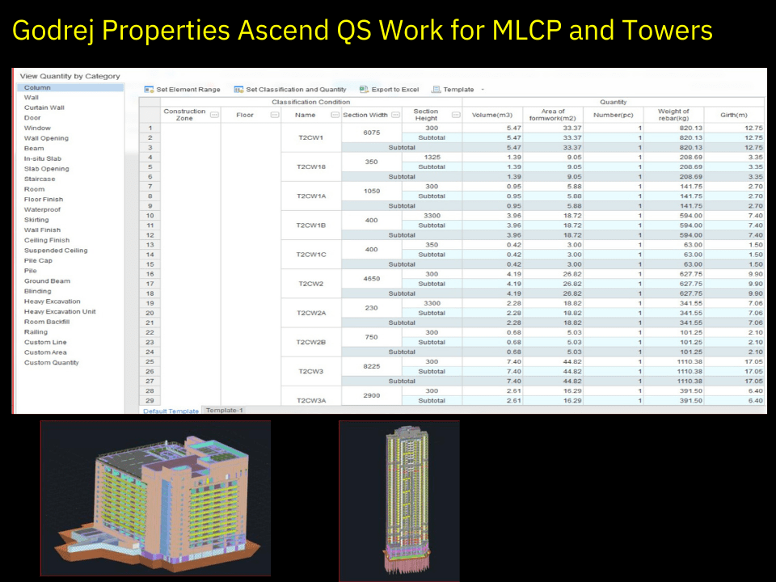
Task: Select the Ground Beam category
Action: click(x=47, y=280)
